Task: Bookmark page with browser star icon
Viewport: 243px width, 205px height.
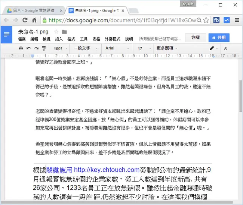Action: coord(206,20)
